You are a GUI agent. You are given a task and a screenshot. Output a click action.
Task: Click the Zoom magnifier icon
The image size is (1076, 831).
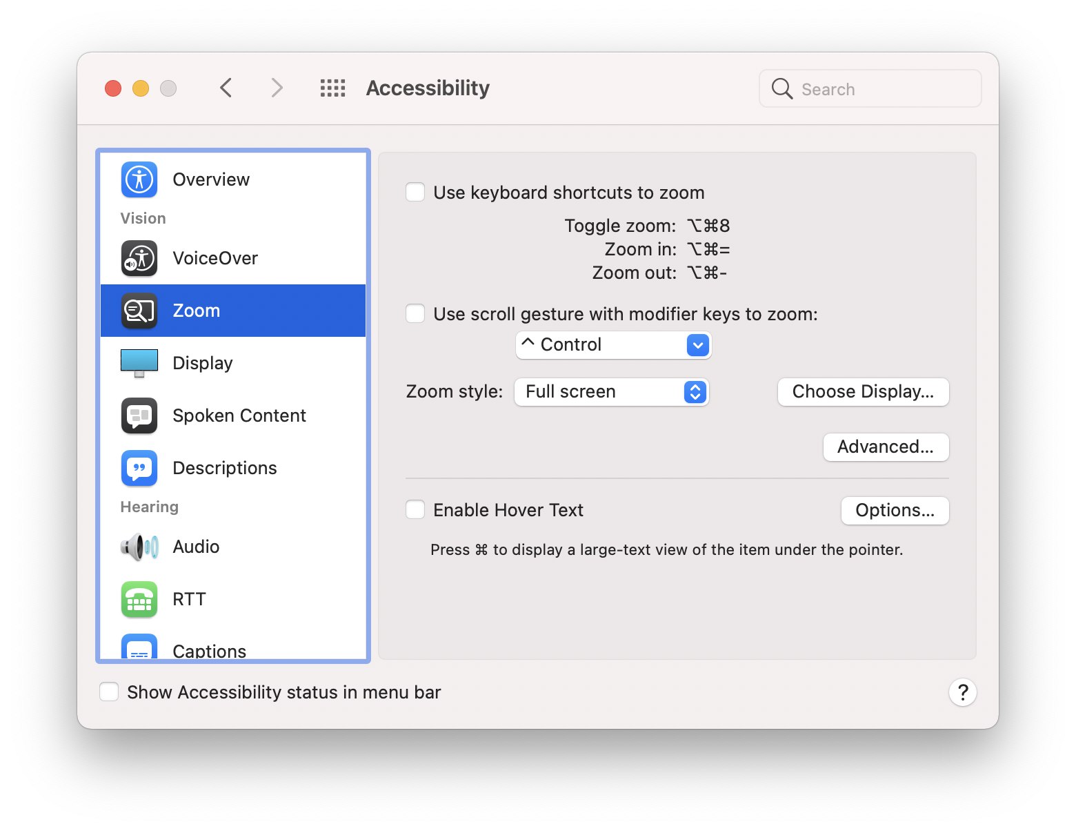click(x=139, y=311)
